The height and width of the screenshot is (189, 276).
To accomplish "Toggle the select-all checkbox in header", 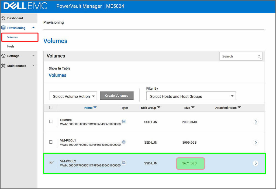I will (x=51, y=107).
